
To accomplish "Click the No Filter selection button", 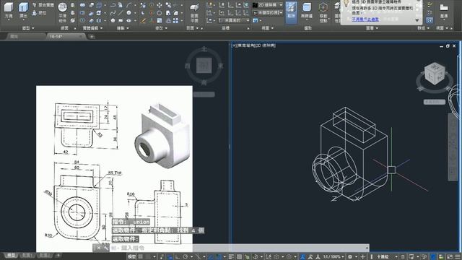I will pyautogui.click(x=307, y=12).
